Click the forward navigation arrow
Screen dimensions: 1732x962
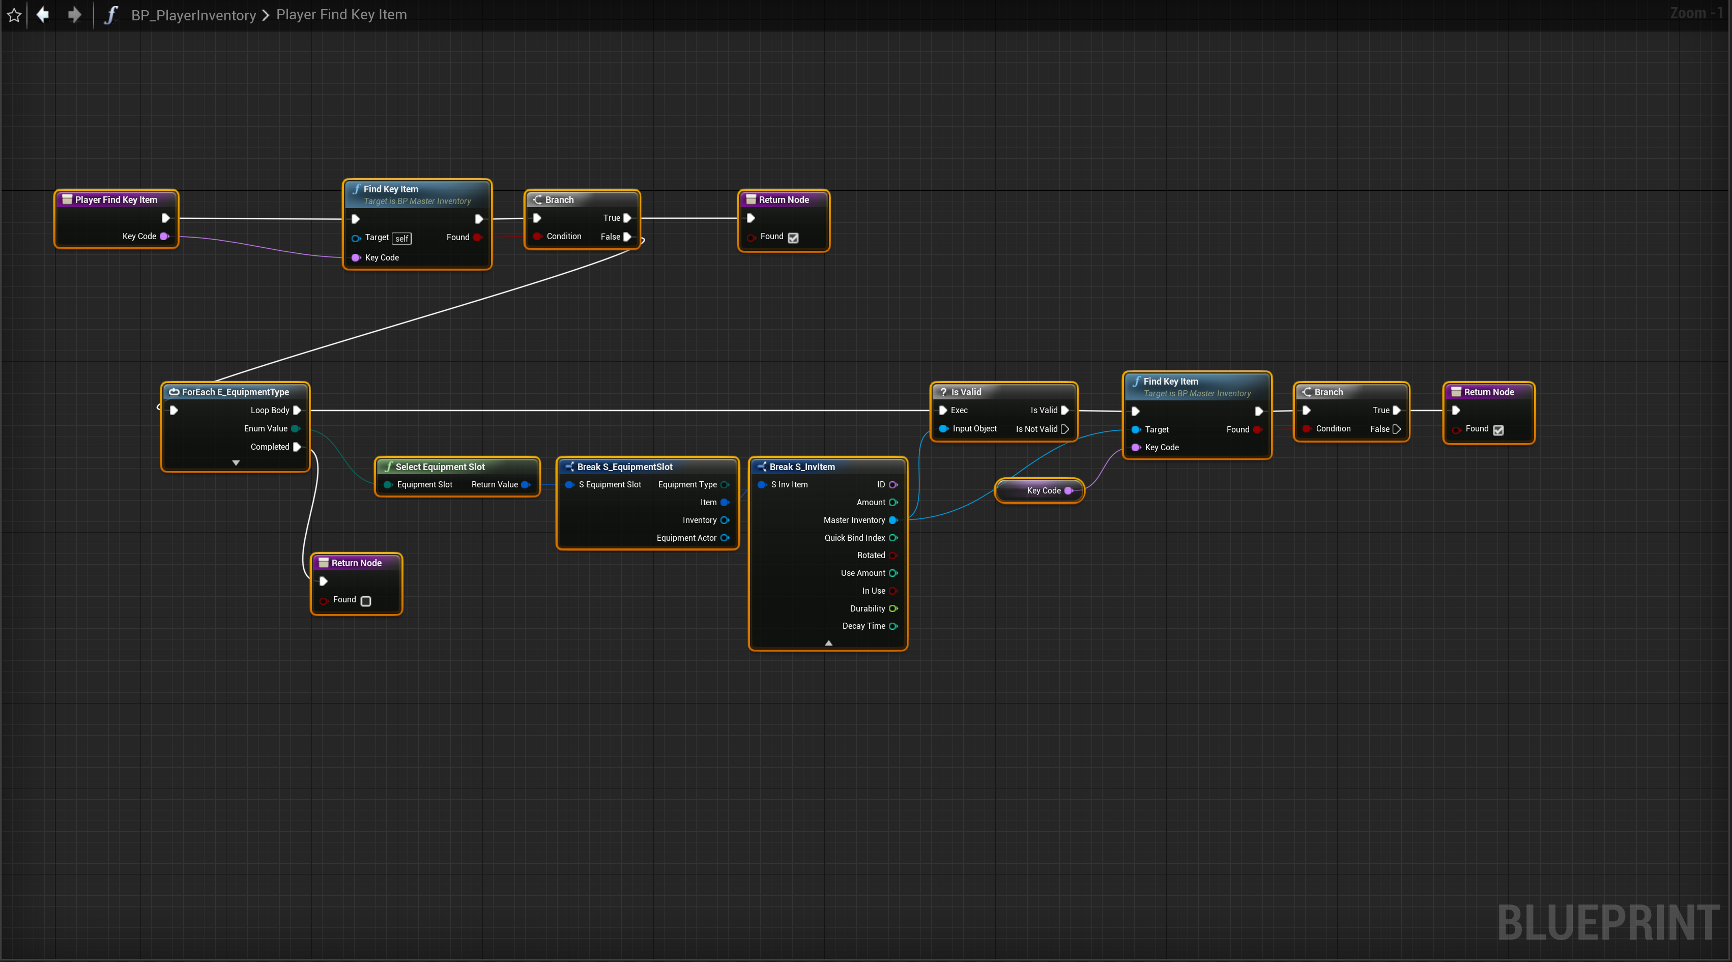coord(74,15)
